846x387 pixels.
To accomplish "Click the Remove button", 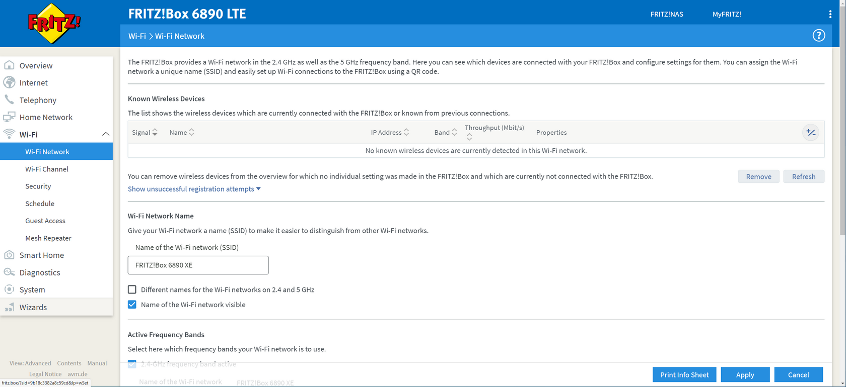I will pos(758,176).
